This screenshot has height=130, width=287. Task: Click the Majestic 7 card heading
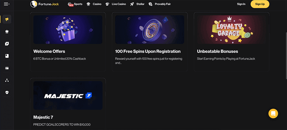click(43, 117)
